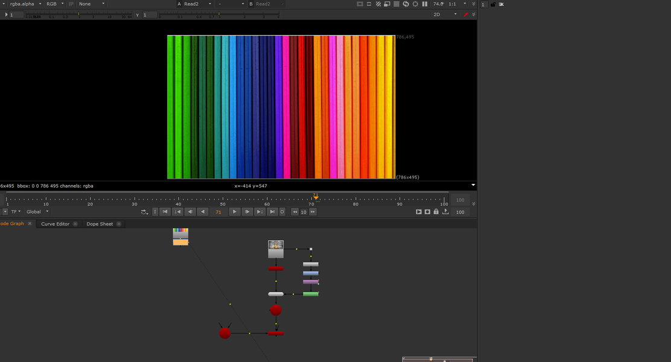Viewport: 671px width, 362px height.
Task: Collapse top viewer toolbar double-chevron
Action: 473,4
